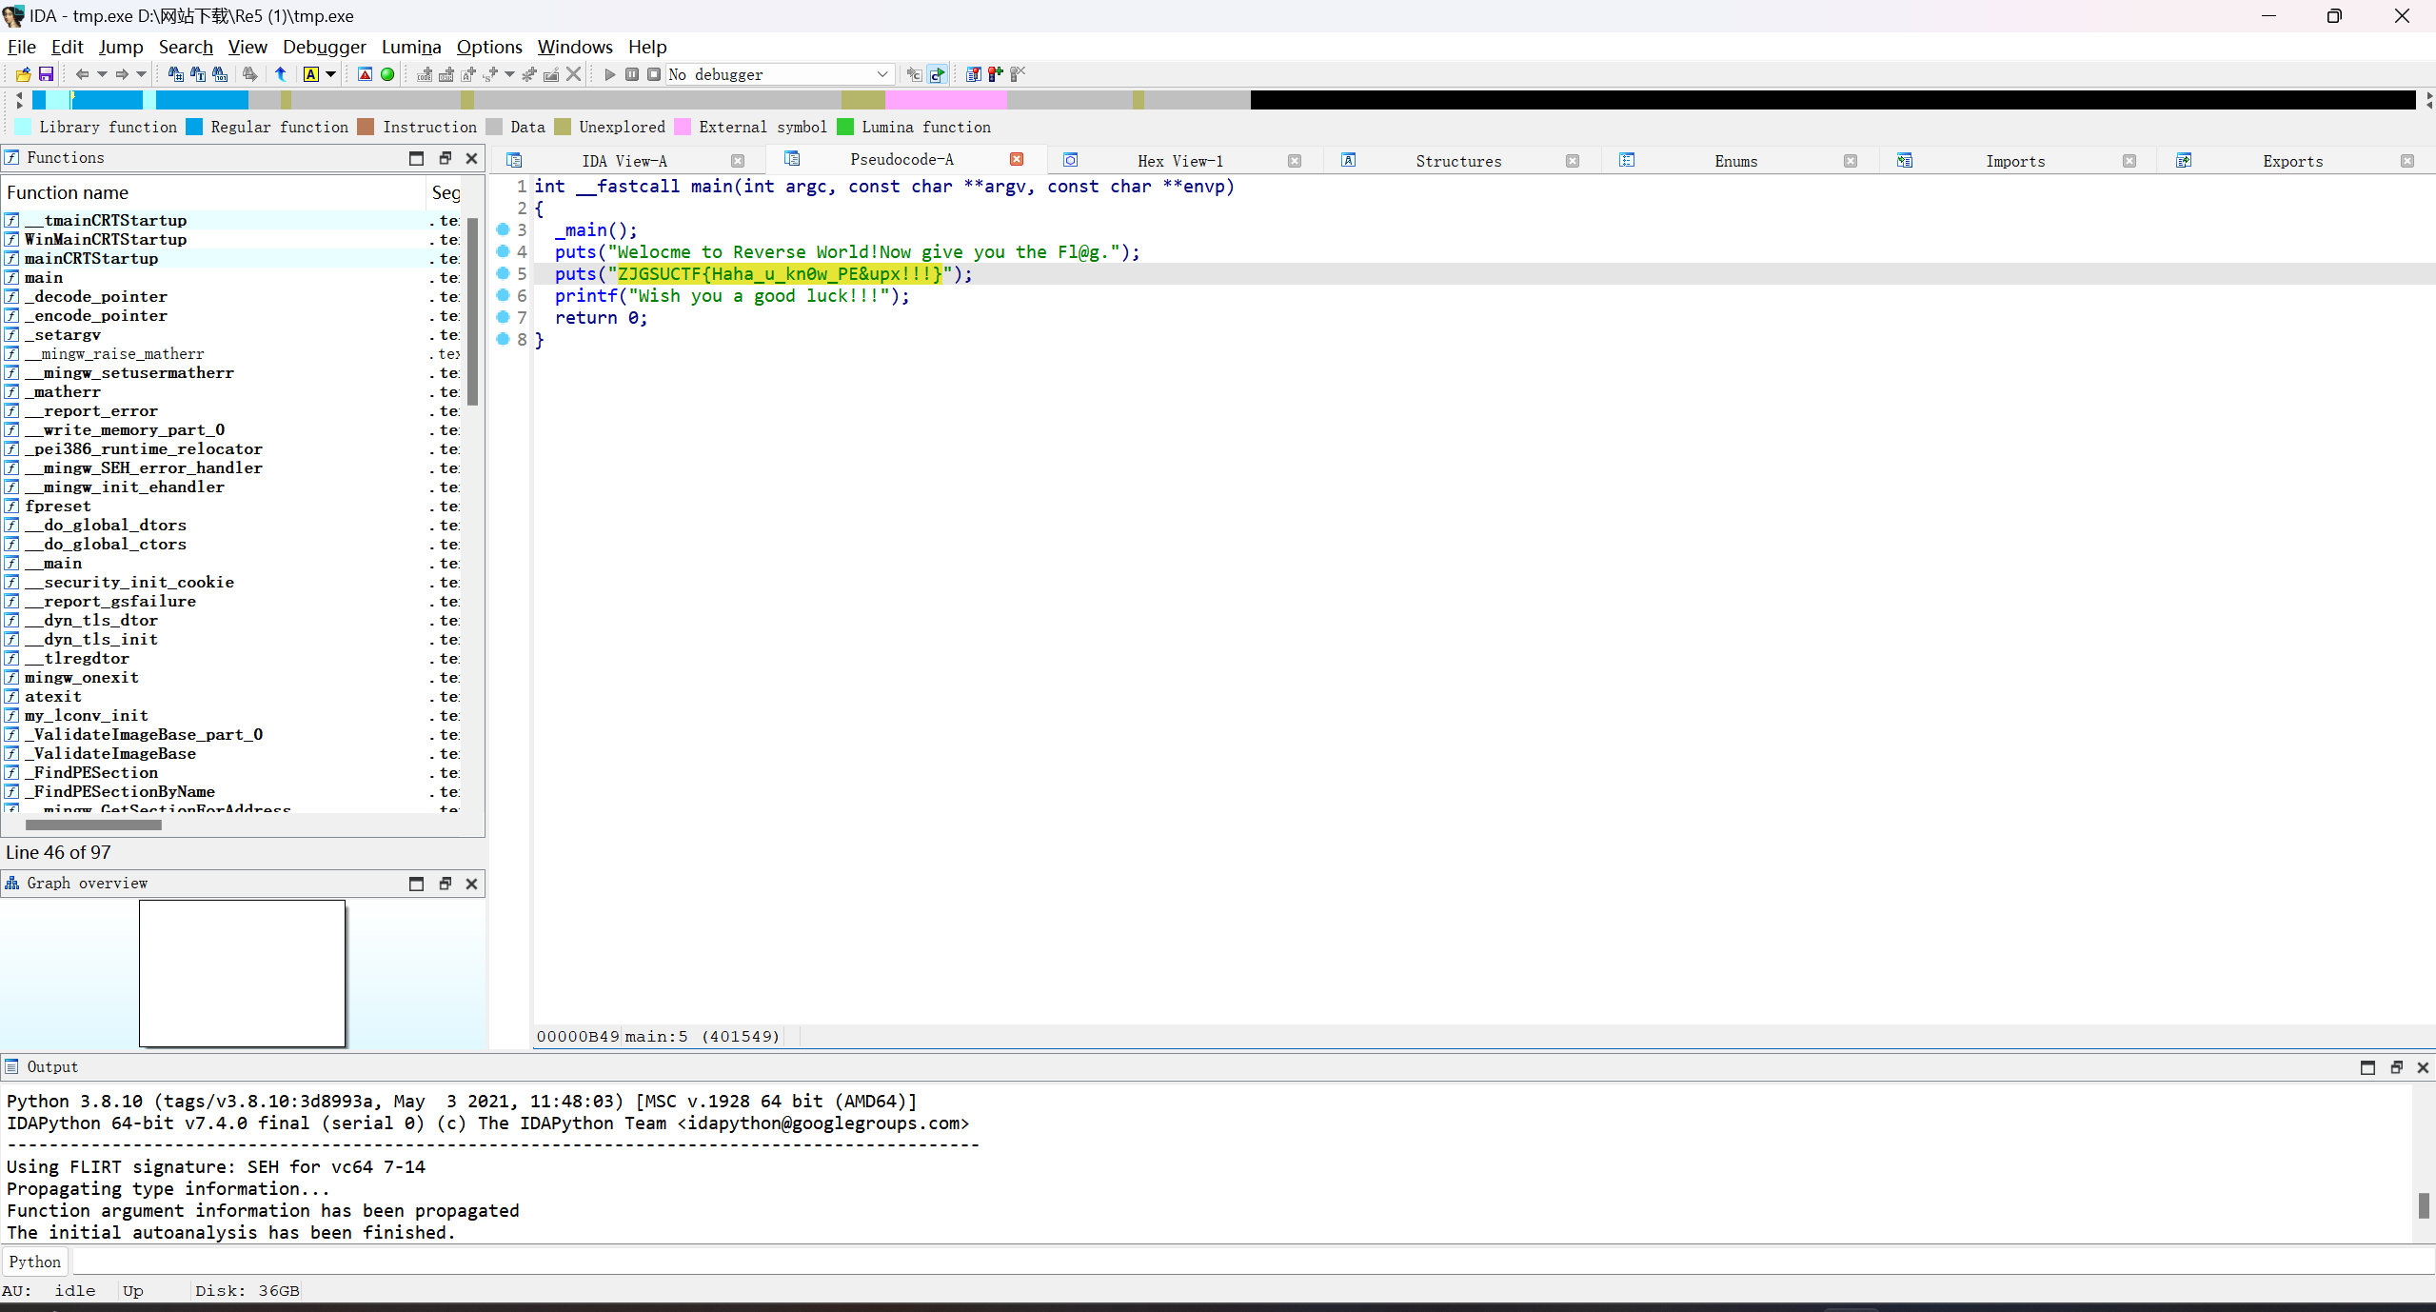Click the green circle toolbar icon
The height and width of the screenshot is (1312, 2436).
tap(387, 74)
